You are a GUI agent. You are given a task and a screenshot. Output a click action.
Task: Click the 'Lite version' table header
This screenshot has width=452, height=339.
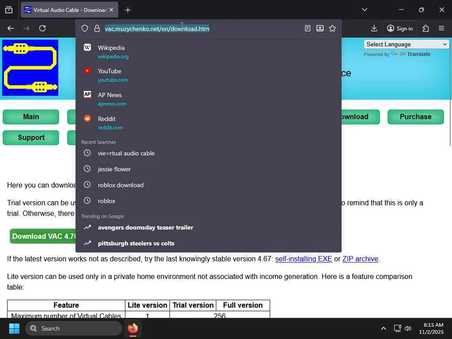click(147, 305)
